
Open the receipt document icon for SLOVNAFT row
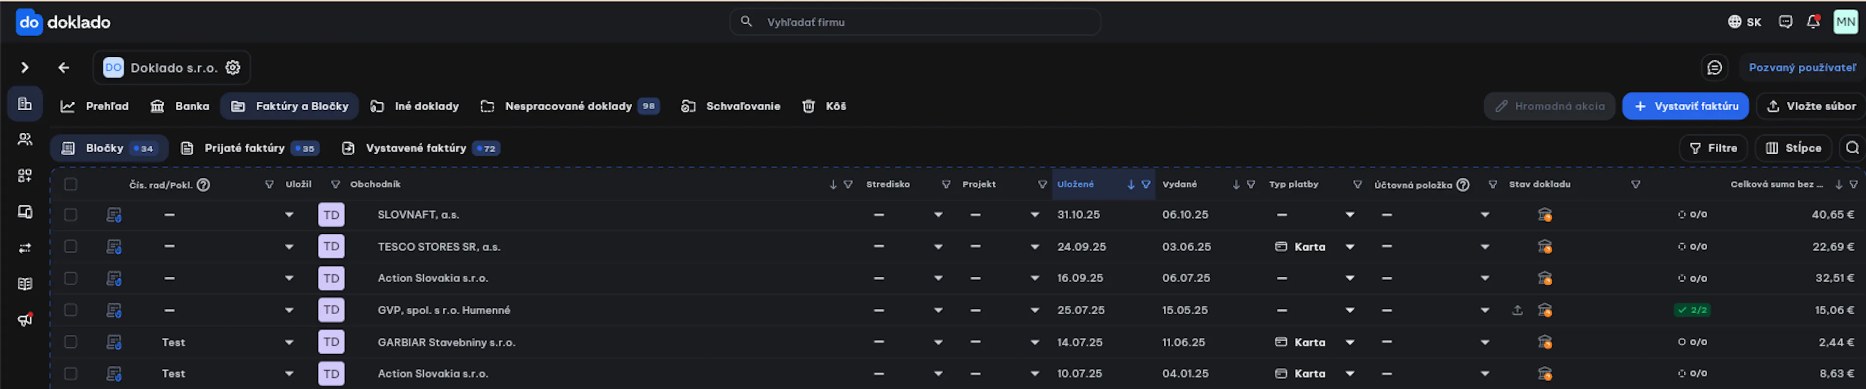(114, 215)
